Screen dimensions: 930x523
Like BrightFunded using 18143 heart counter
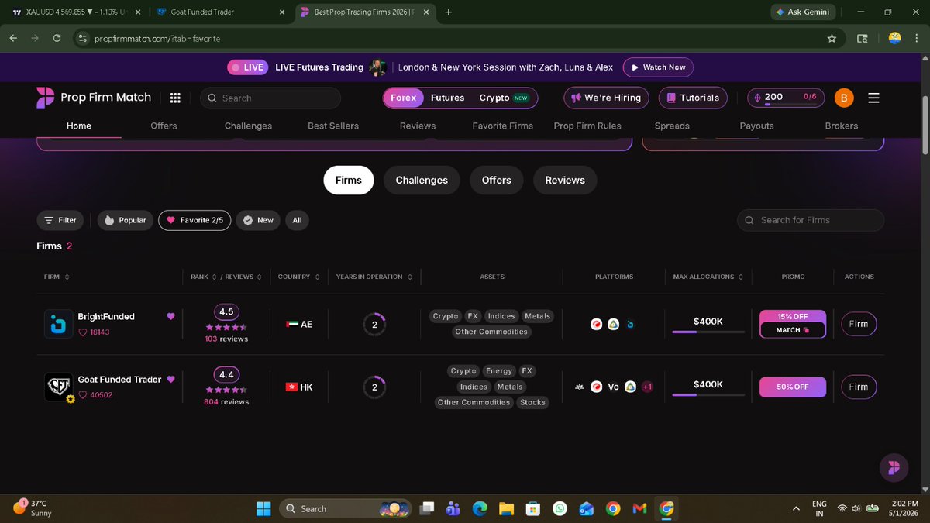tap(95, 332)
